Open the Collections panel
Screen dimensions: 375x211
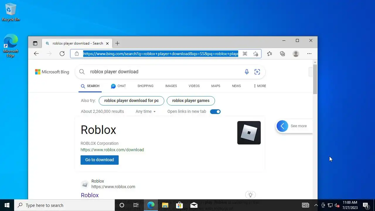(282, 54)
